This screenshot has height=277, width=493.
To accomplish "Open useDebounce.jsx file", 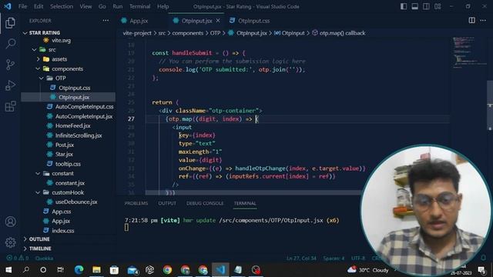I will [76, 202].
